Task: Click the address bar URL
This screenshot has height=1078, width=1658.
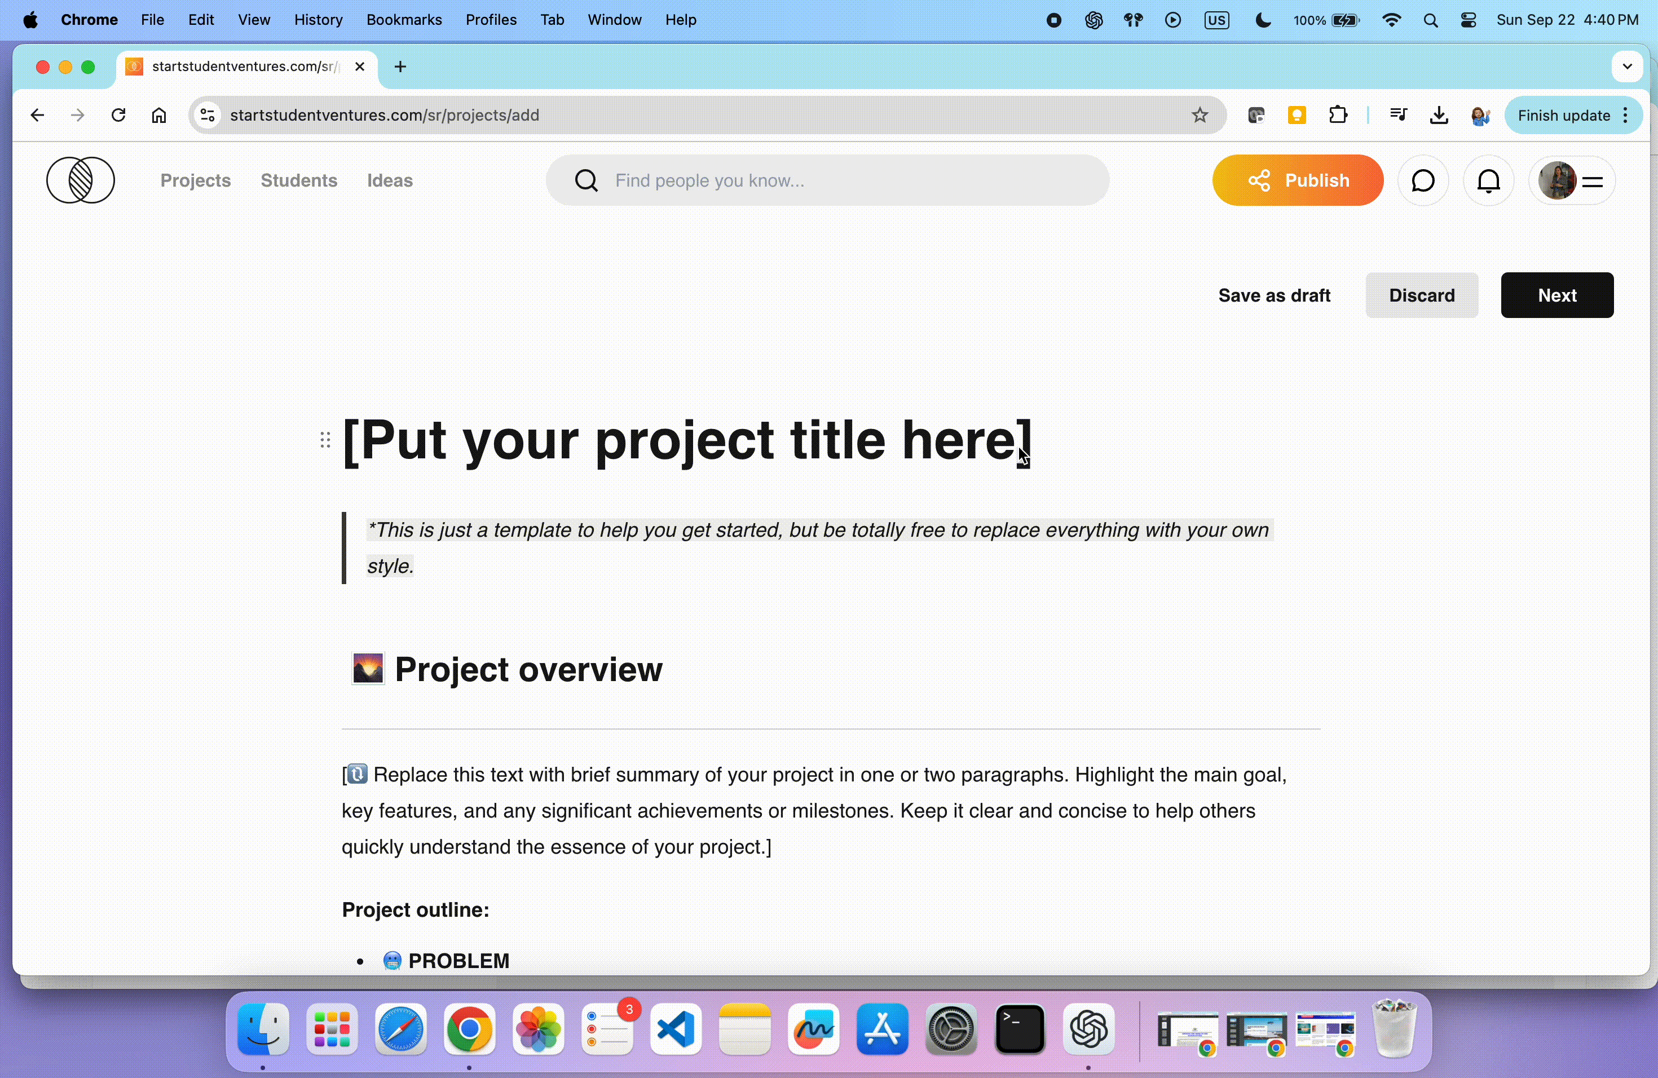Action: pyautogui.click(x=385, y=115)
